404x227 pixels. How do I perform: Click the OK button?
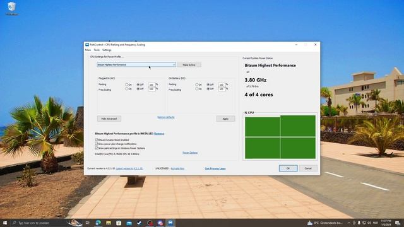click(x=288, y=168)
